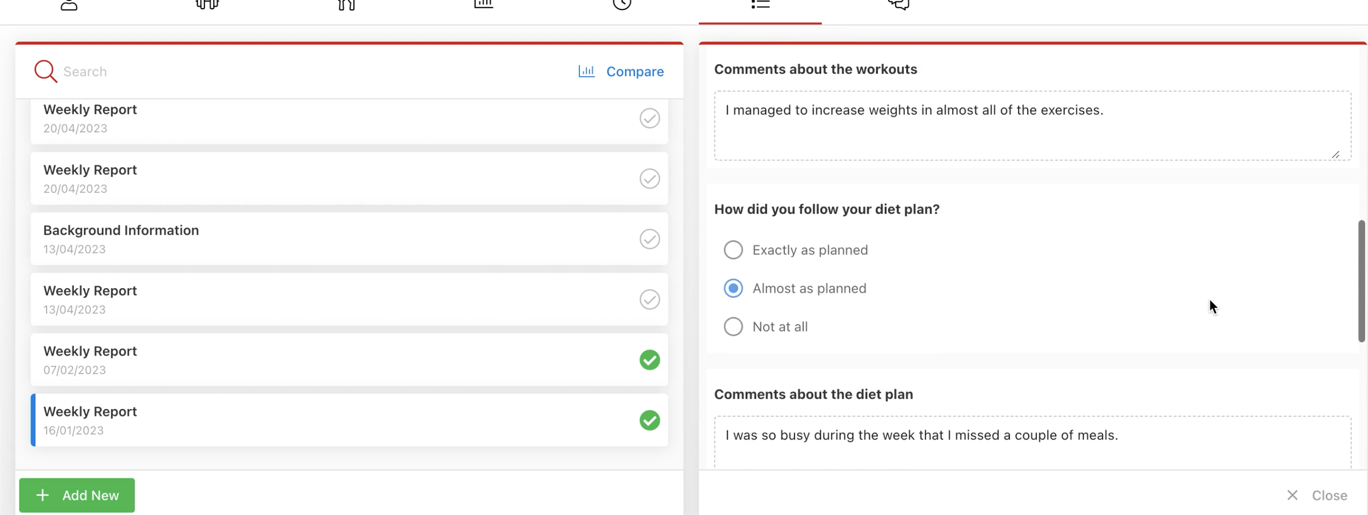This screenshot has height=515, width=1368.
Task: Select the 'Almost as planned' radio option
Action: (733, 288)
